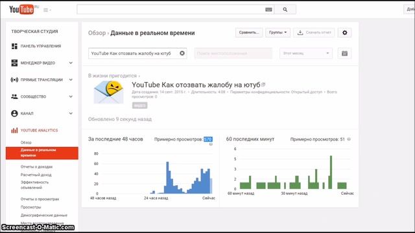The image size is (415, 233).
Task: Click the video manager icon
Action: [14, 63]
